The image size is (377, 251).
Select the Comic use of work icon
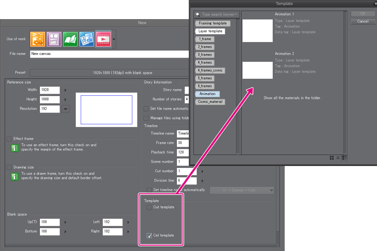[x=54, y=39]
